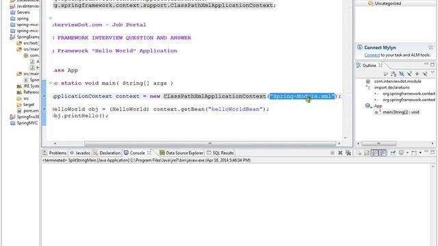
Task: Toggle Hide Static Members in Outline
Action: 409,74
